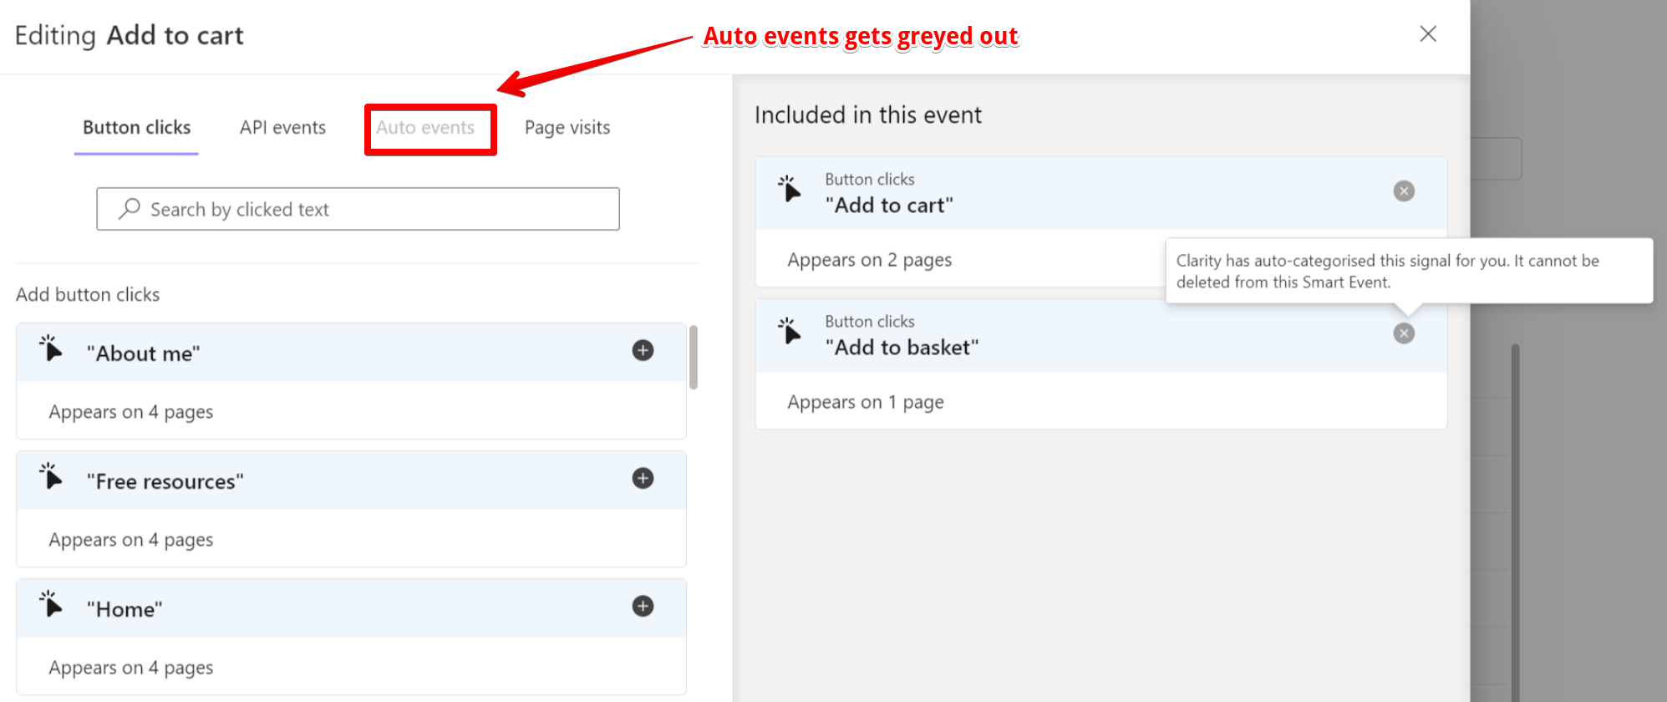Remove "Add to basket" via its x icon
1667x702 pixels.
tap(1403, 333)
